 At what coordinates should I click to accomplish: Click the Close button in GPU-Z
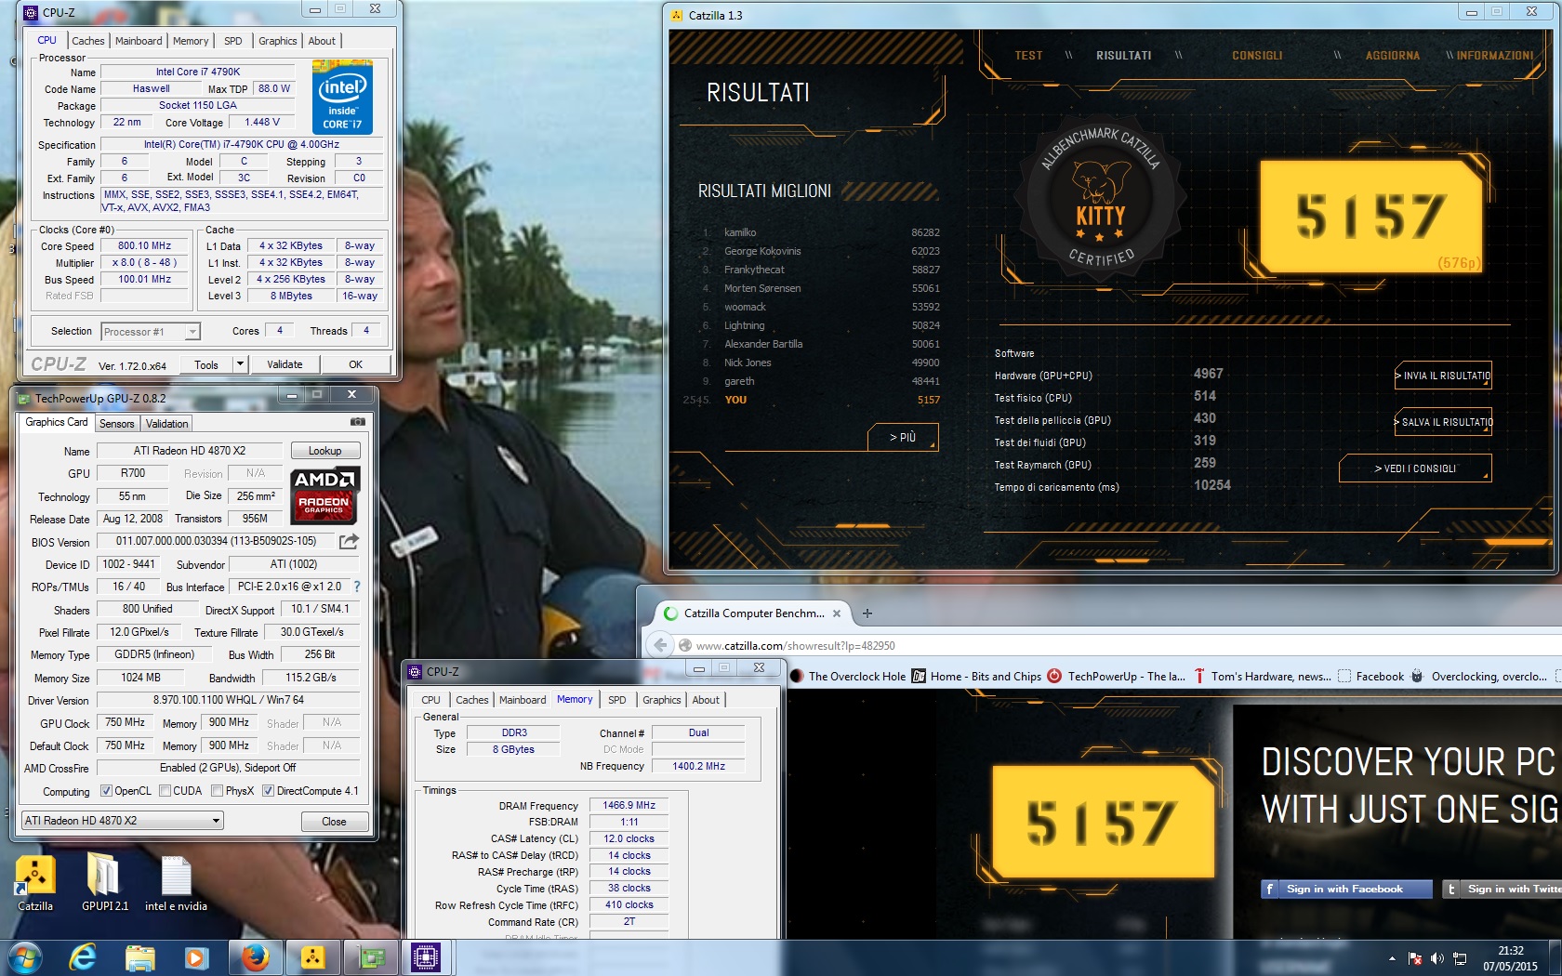(335, 822)
